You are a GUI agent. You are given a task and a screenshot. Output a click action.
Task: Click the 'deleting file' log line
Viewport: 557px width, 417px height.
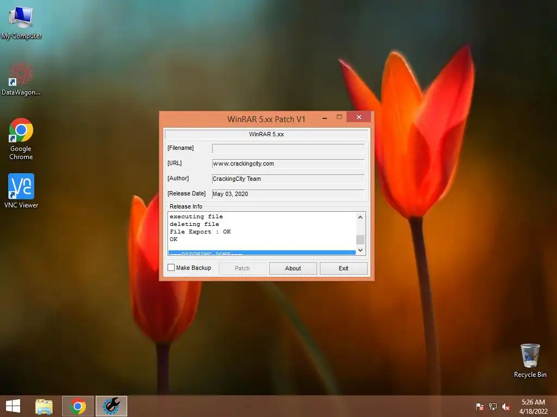pyautogui.click(x=194, y=224)
